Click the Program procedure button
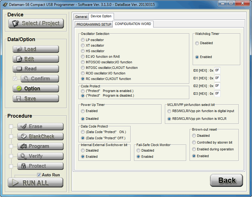The image size is (252, 197). pos(40,146)
